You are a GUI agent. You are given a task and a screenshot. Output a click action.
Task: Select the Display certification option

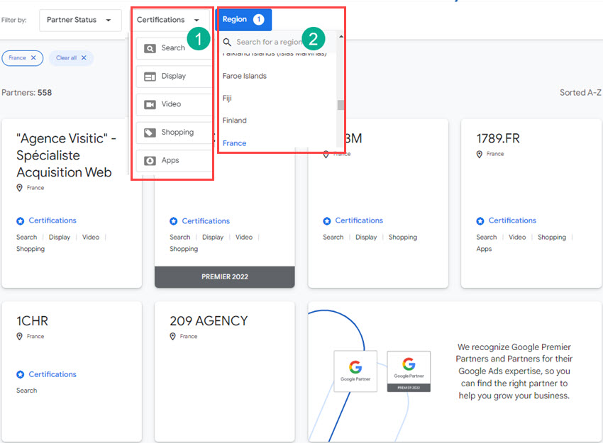174,77
